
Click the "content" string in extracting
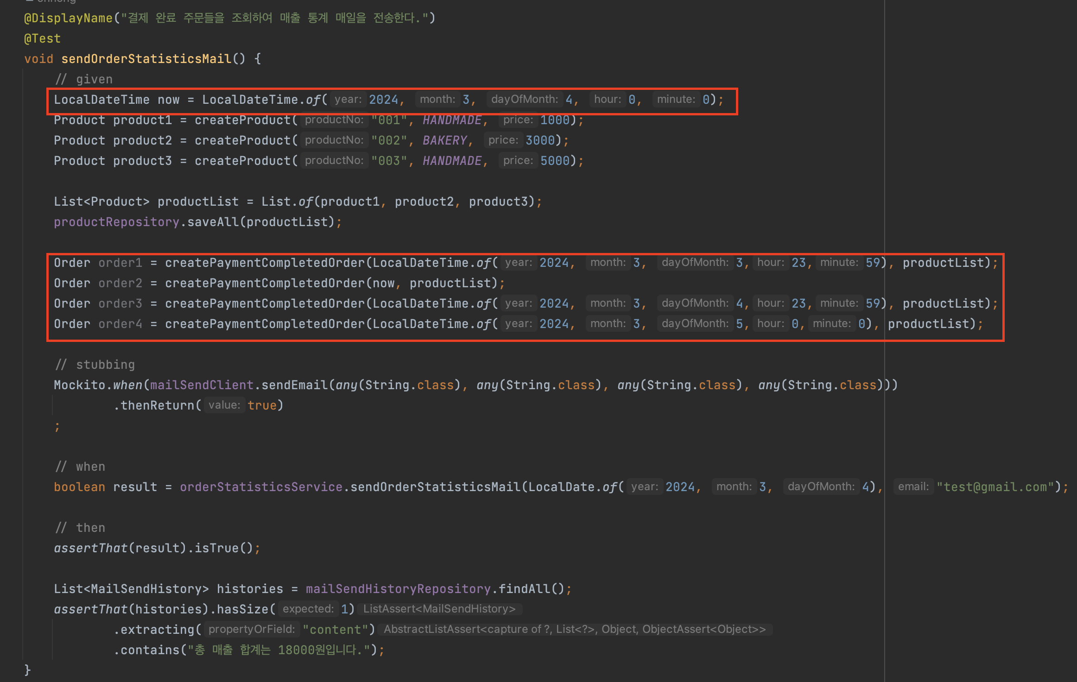pos(335,630)
